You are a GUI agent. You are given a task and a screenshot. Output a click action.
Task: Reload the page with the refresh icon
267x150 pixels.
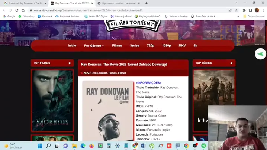pyautogui.click(x=17, y=10)
